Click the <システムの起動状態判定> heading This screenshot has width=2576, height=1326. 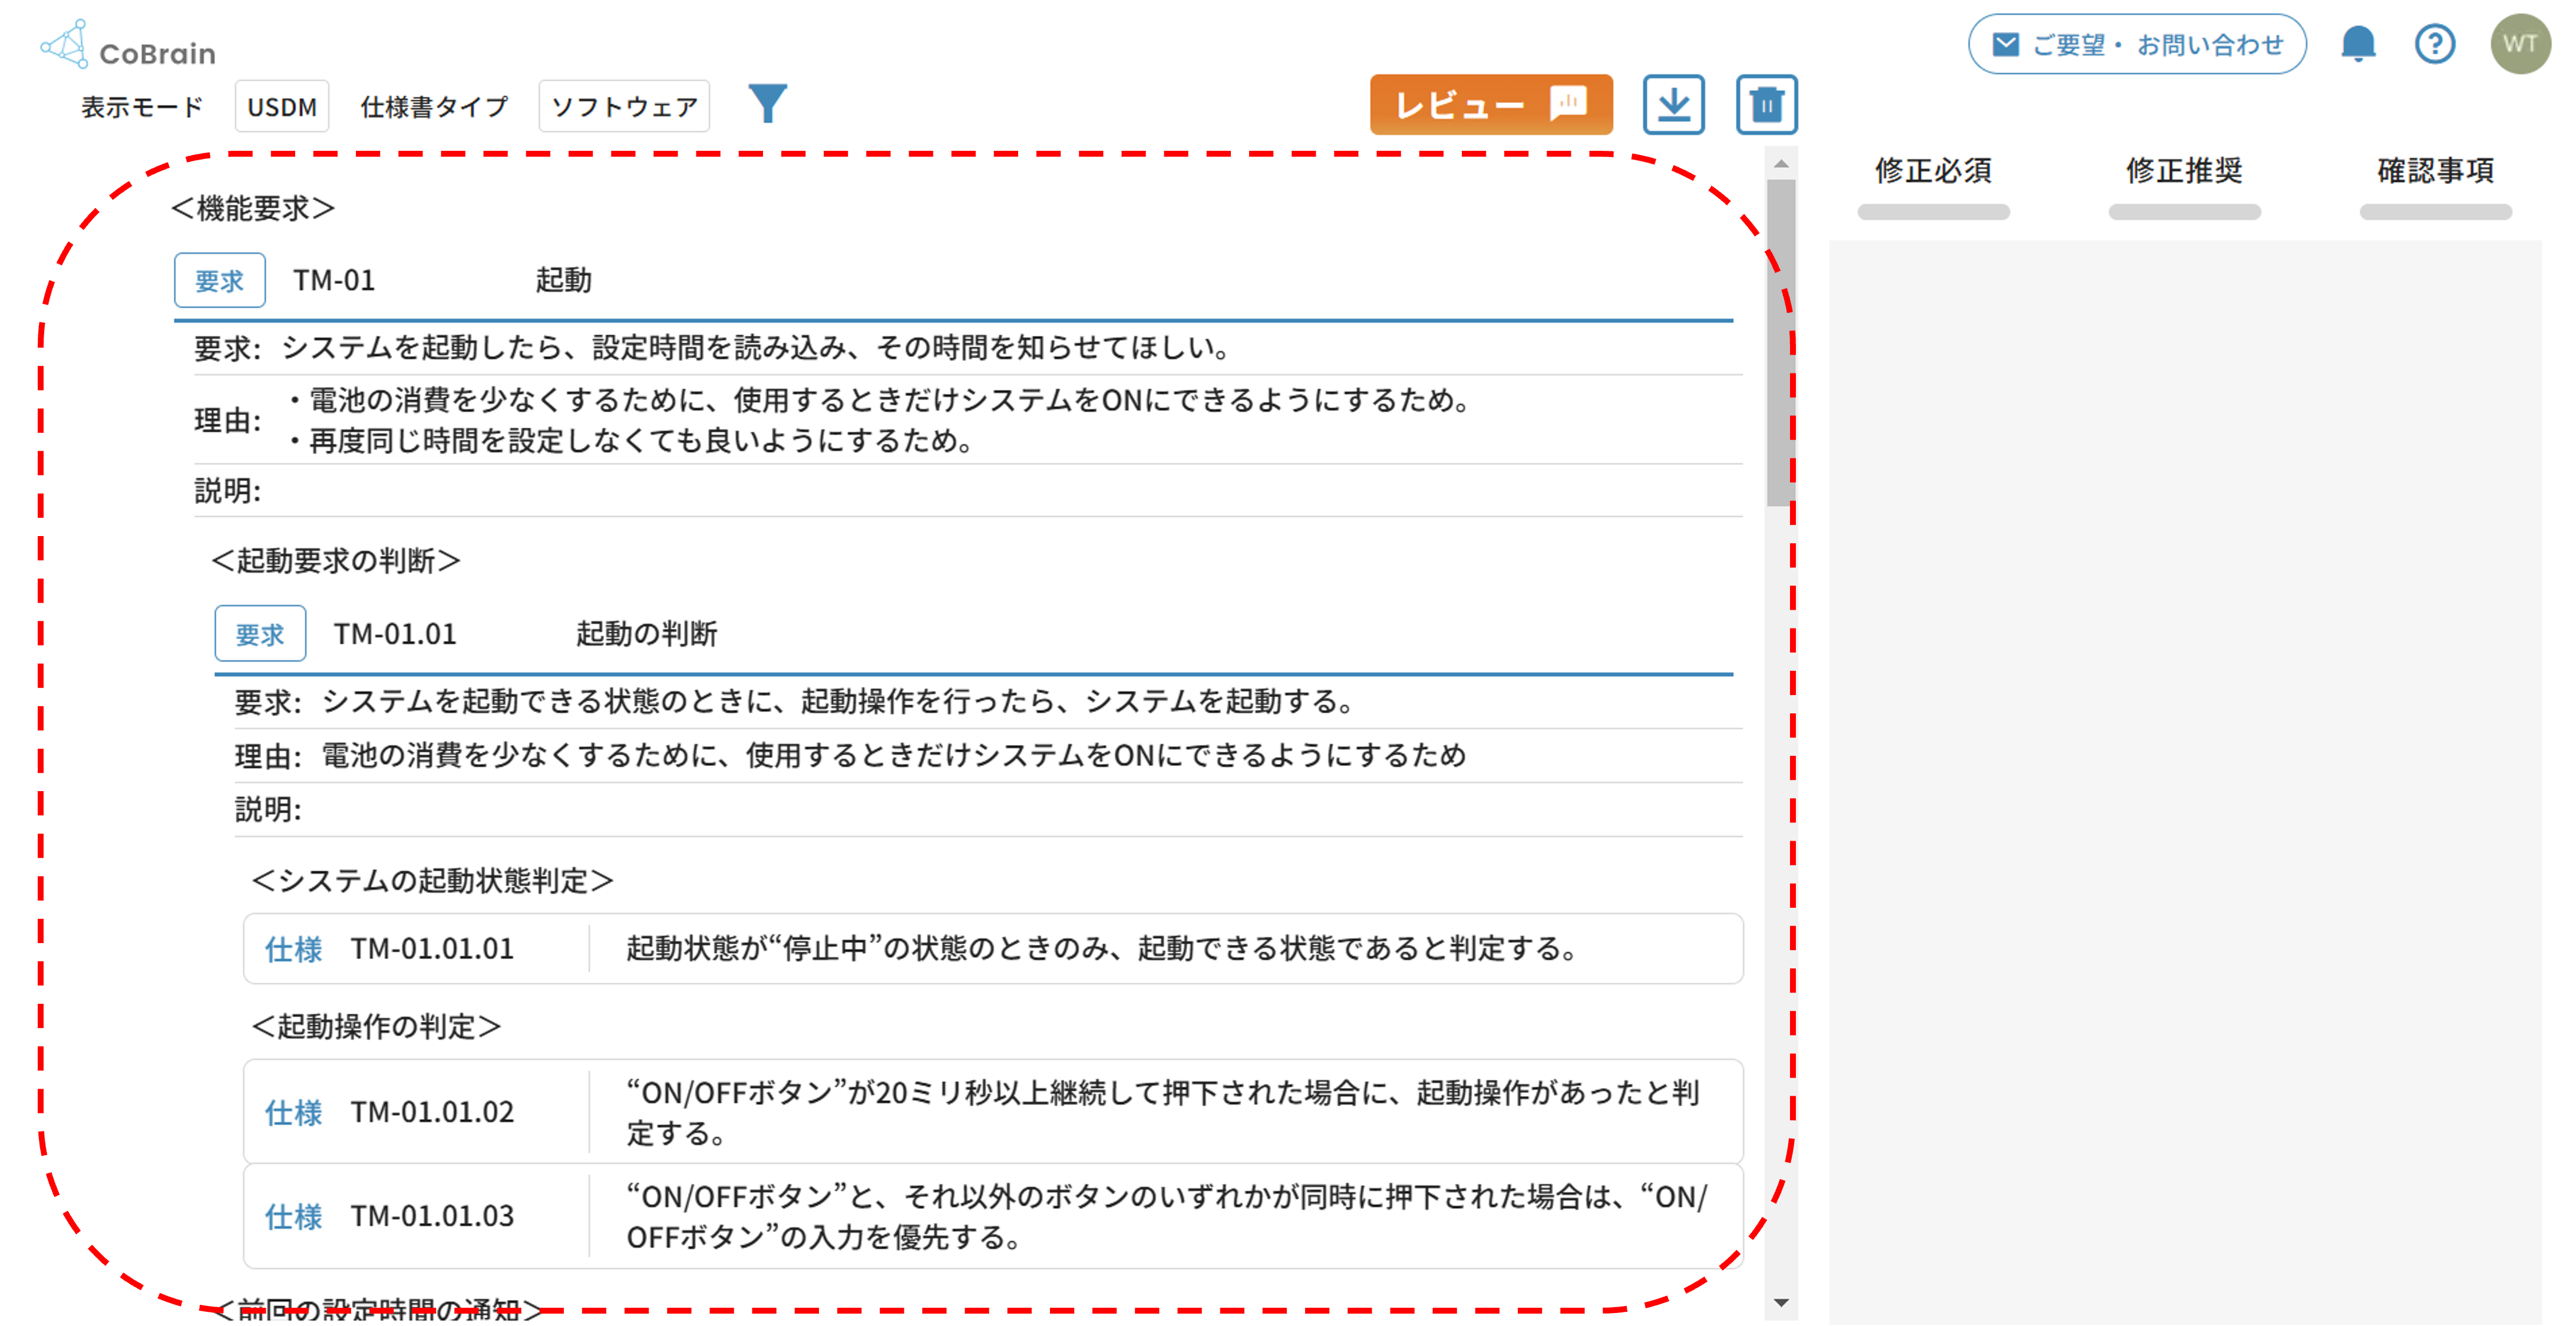(x=433, y=880)
